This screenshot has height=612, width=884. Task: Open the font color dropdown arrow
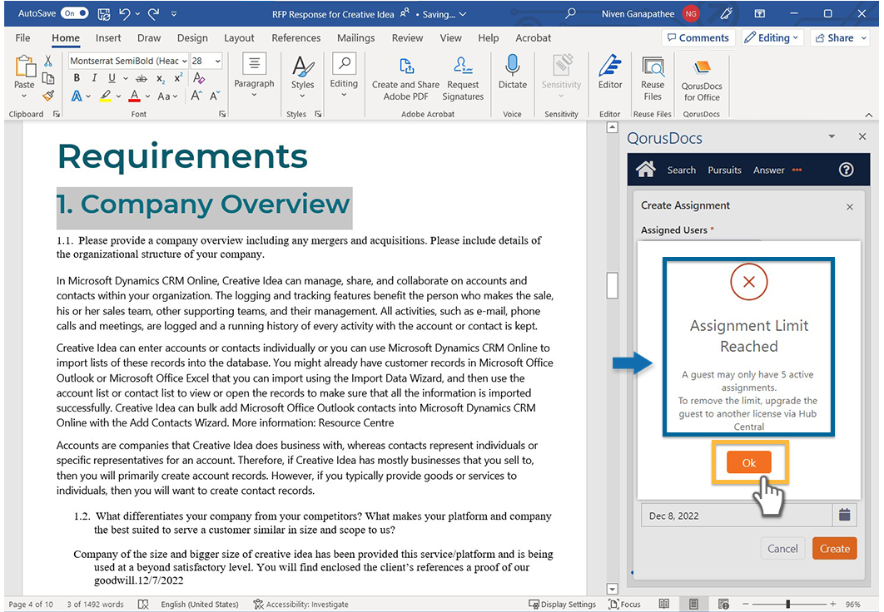[x=147, y=96]
